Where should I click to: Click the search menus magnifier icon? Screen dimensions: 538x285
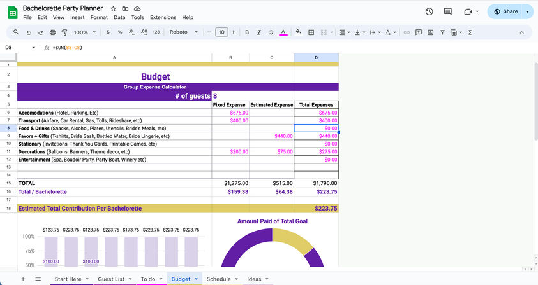click(16, 32)
